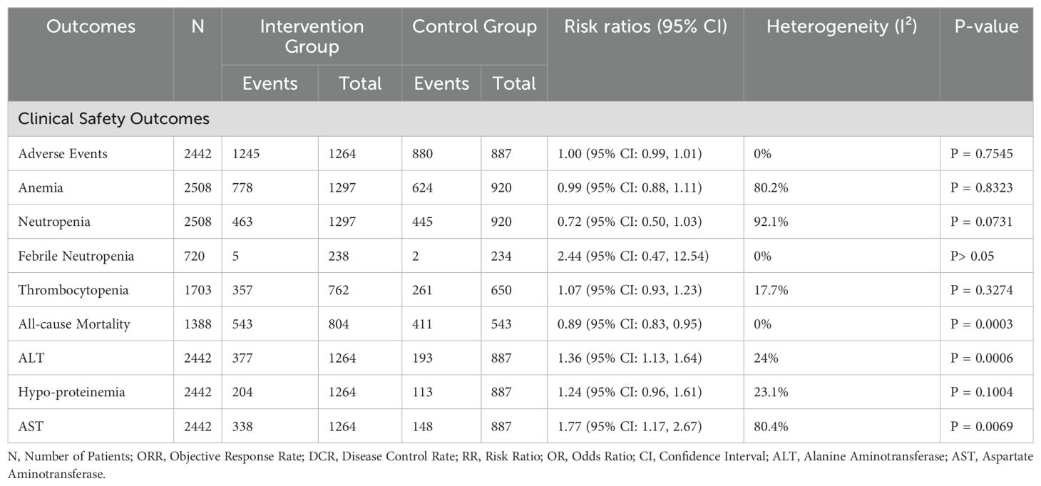The width and height of the screenshot is (1041, 486).
Task: Select the Clinical Safety Outcomes section row
Action: point(114,119)
